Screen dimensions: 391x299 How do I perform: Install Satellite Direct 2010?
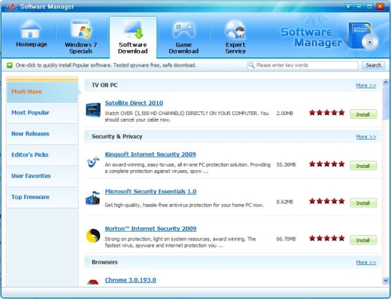point(363,114)
